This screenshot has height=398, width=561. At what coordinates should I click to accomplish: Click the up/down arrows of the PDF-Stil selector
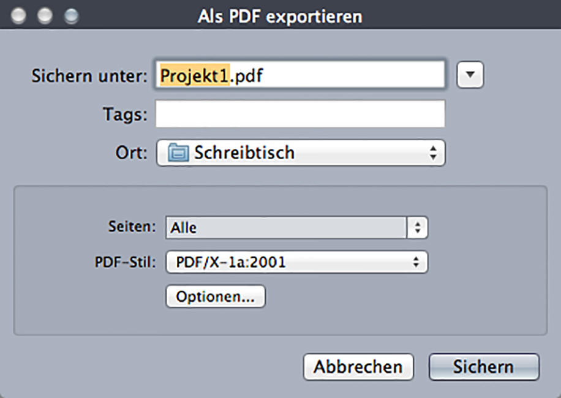416,263
